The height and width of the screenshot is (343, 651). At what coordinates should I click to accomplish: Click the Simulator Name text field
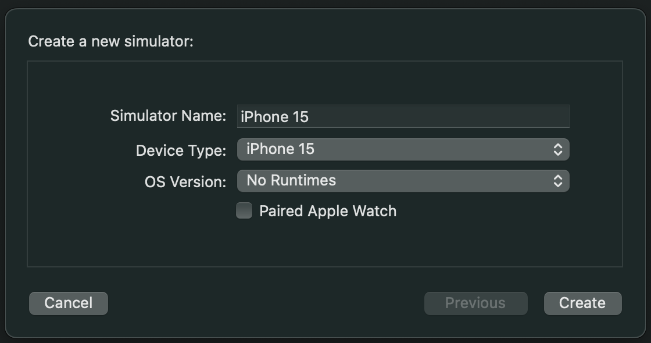tap(403, 116)
